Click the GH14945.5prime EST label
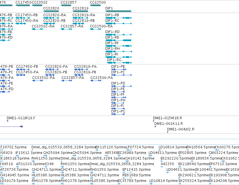 [15, 175]
